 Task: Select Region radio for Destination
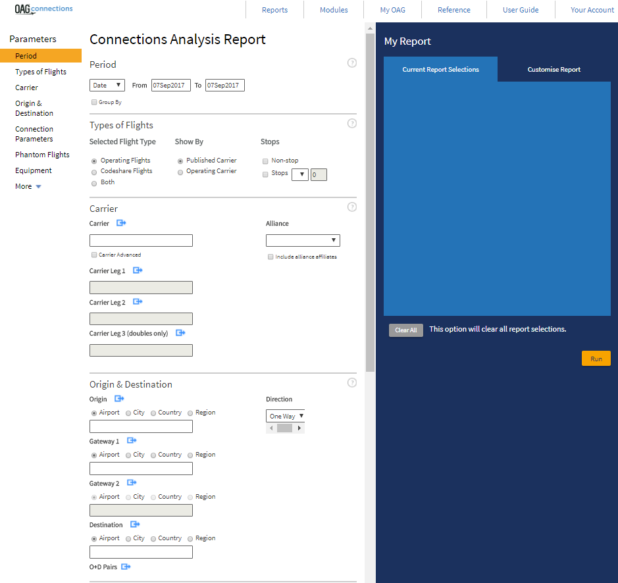[190, 540]
